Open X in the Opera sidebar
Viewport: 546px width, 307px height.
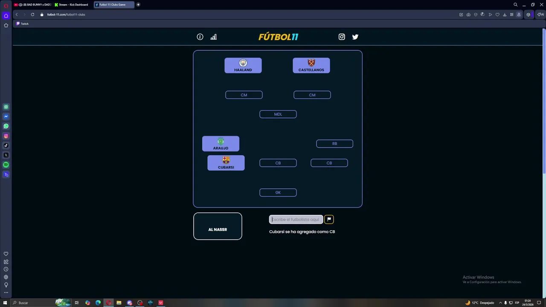(x=6, y=155)
